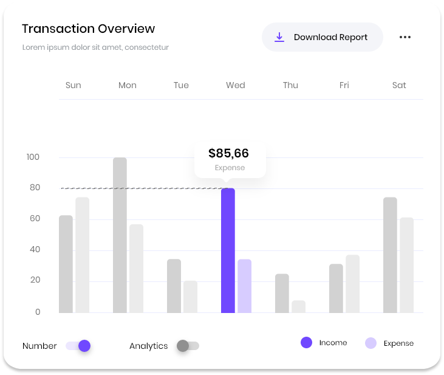444x375 pixels.
Task: Click the shortest Thursday expense bar
Action: click(298, 307)
